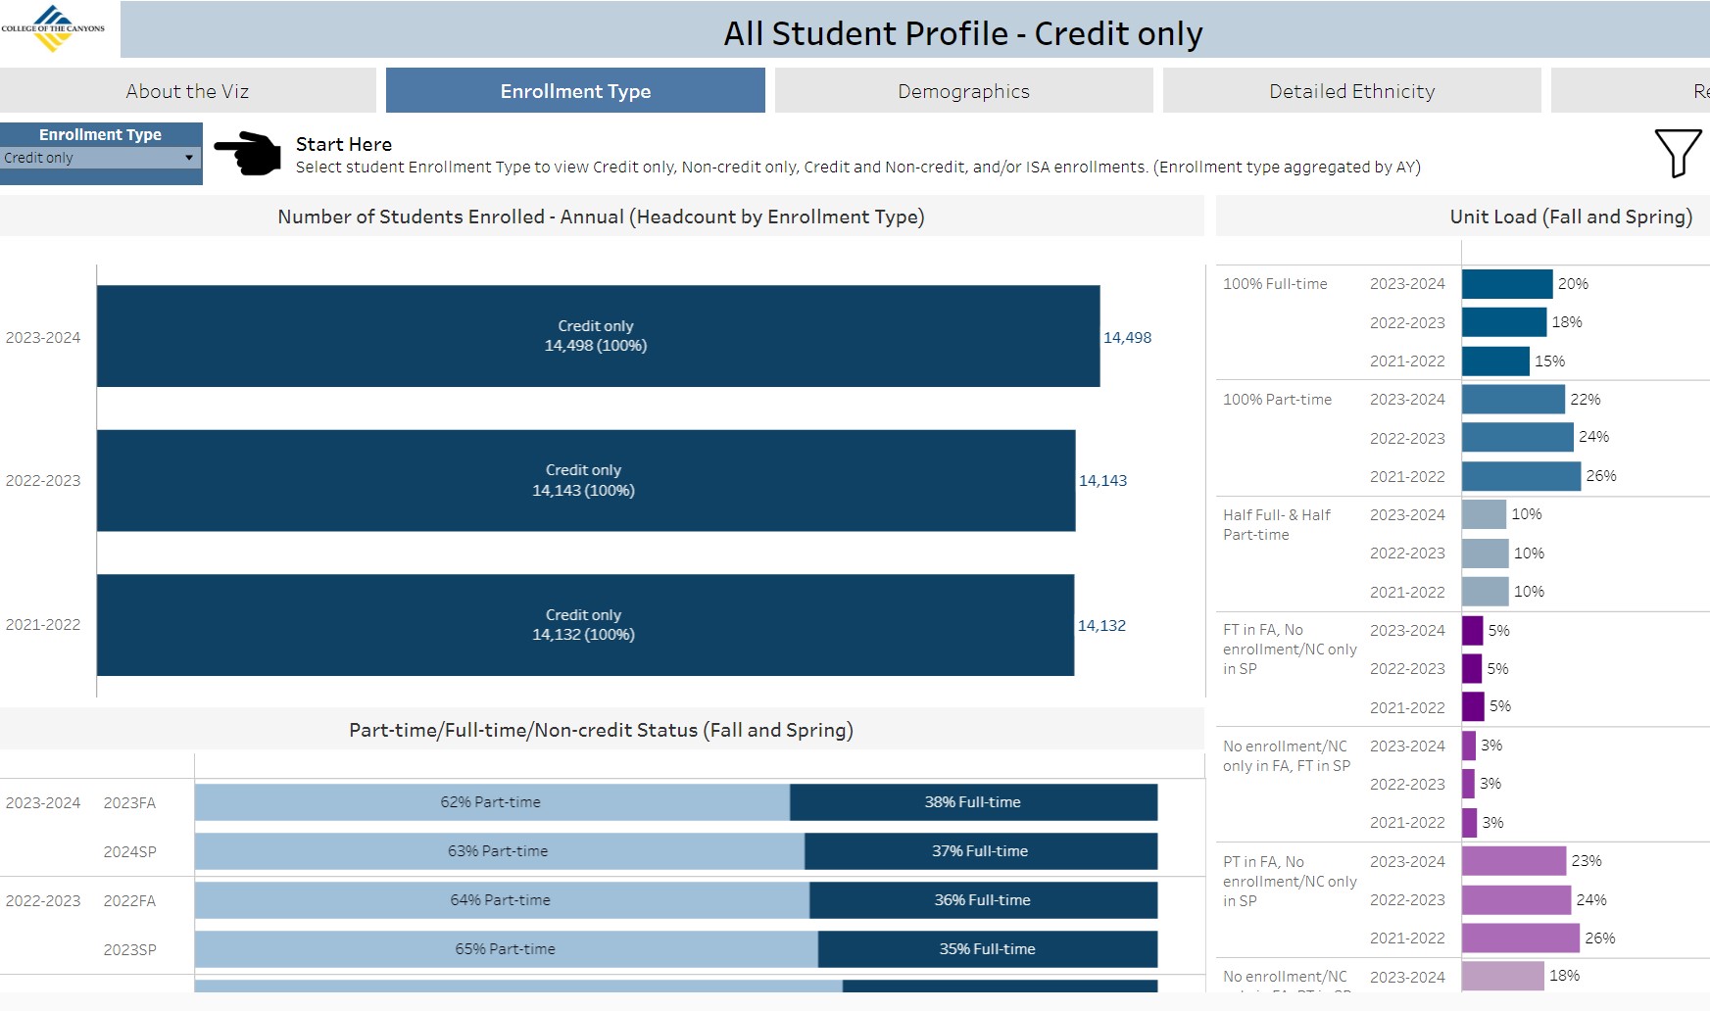The image size is (1710, 1011).
Task: Click the All Student Profile - Credit only heading
Action: click(x=963, y=33)
